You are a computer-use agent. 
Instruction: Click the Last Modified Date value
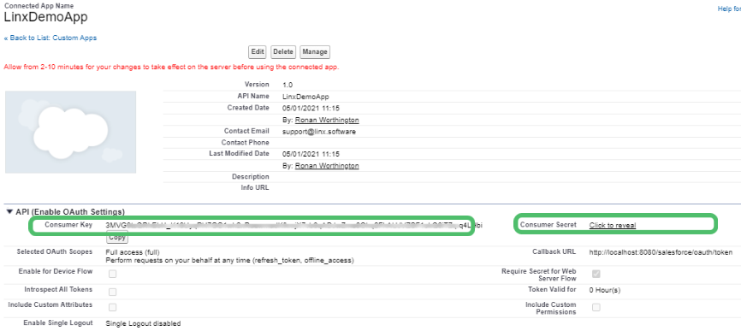coord(311,154)
